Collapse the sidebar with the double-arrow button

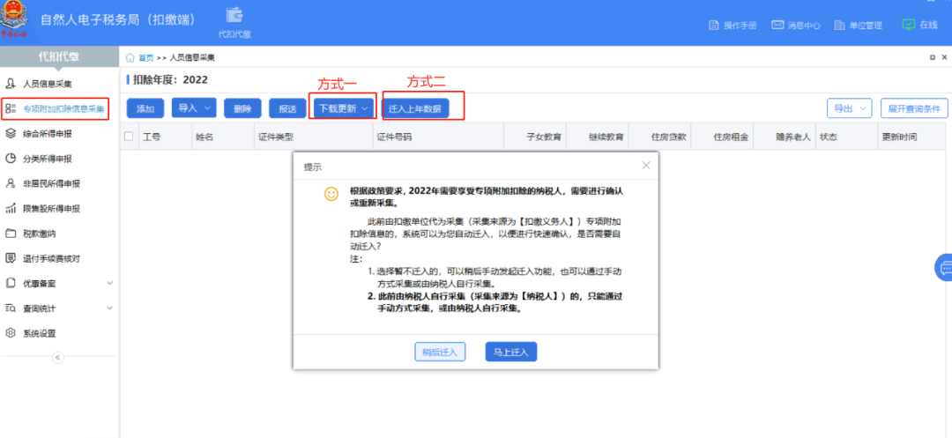(x=58, y=357)
